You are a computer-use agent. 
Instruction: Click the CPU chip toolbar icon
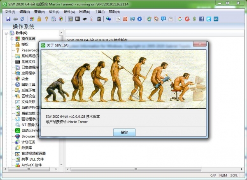click(x=77, y=19)
